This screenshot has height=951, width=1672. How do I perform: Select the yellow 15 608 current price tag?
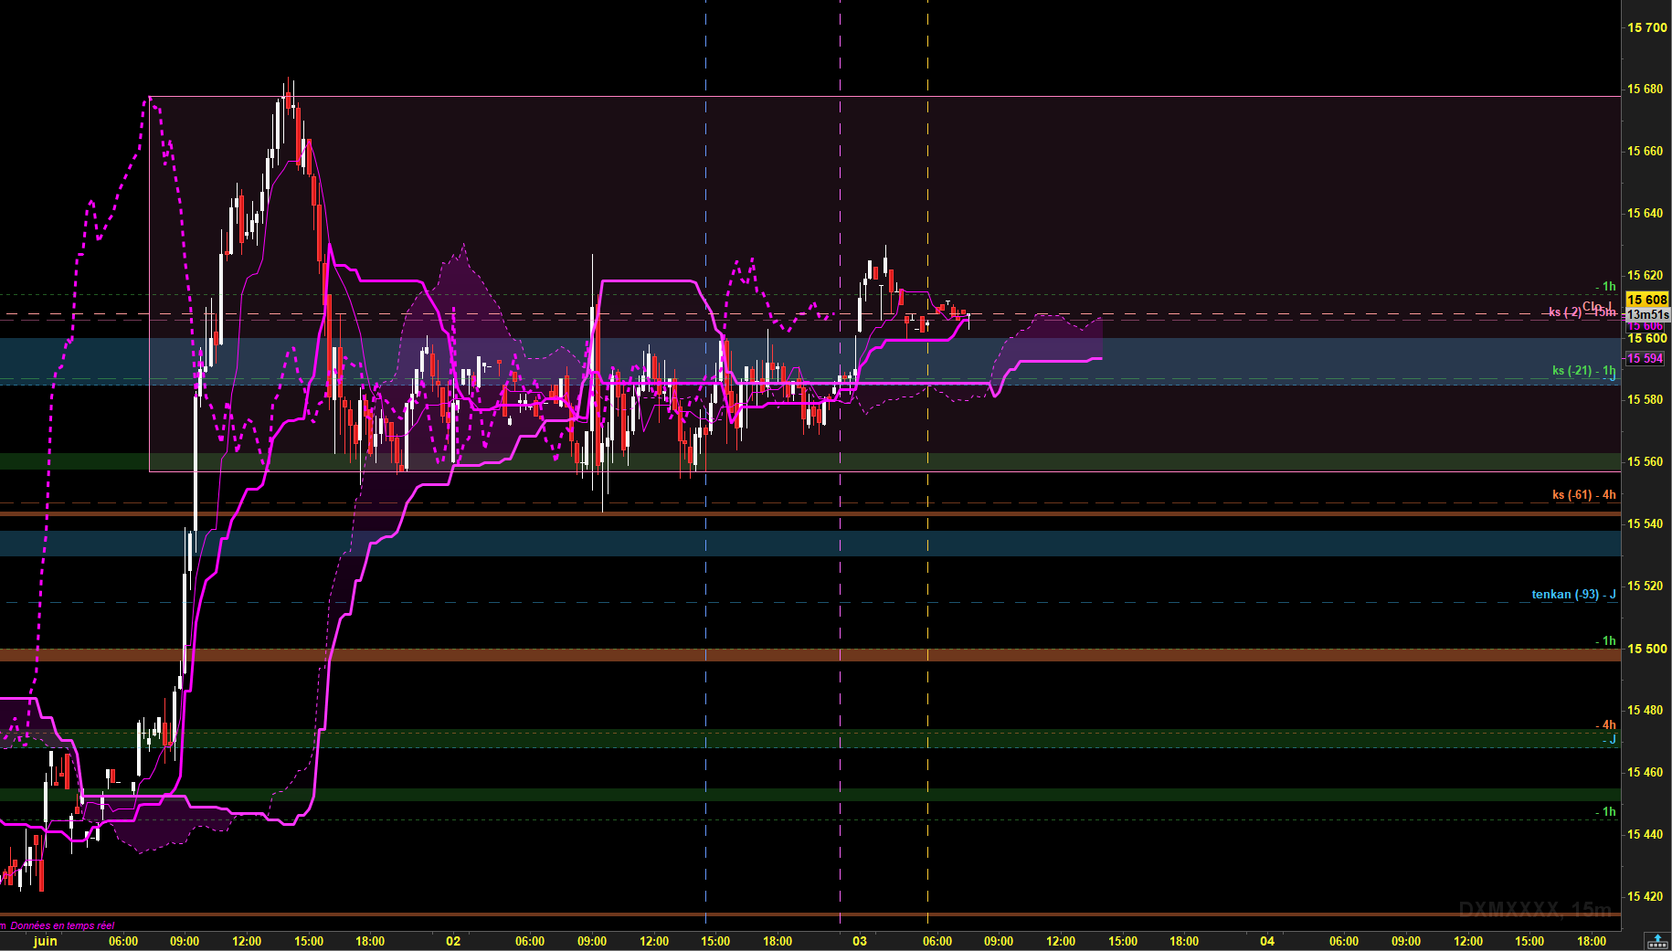(1647, 300)
